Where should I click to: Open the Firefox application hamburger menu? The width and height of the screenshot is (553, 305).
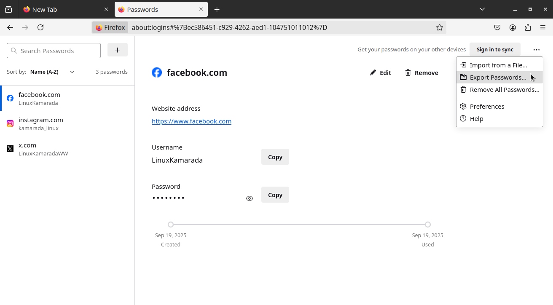[x=543, y=27]
